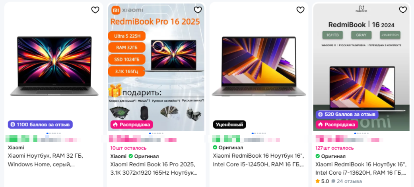Open the RedmiBook 16 2024 gray product image
This screenshot has height=187, width=414.
coord(361,67)
